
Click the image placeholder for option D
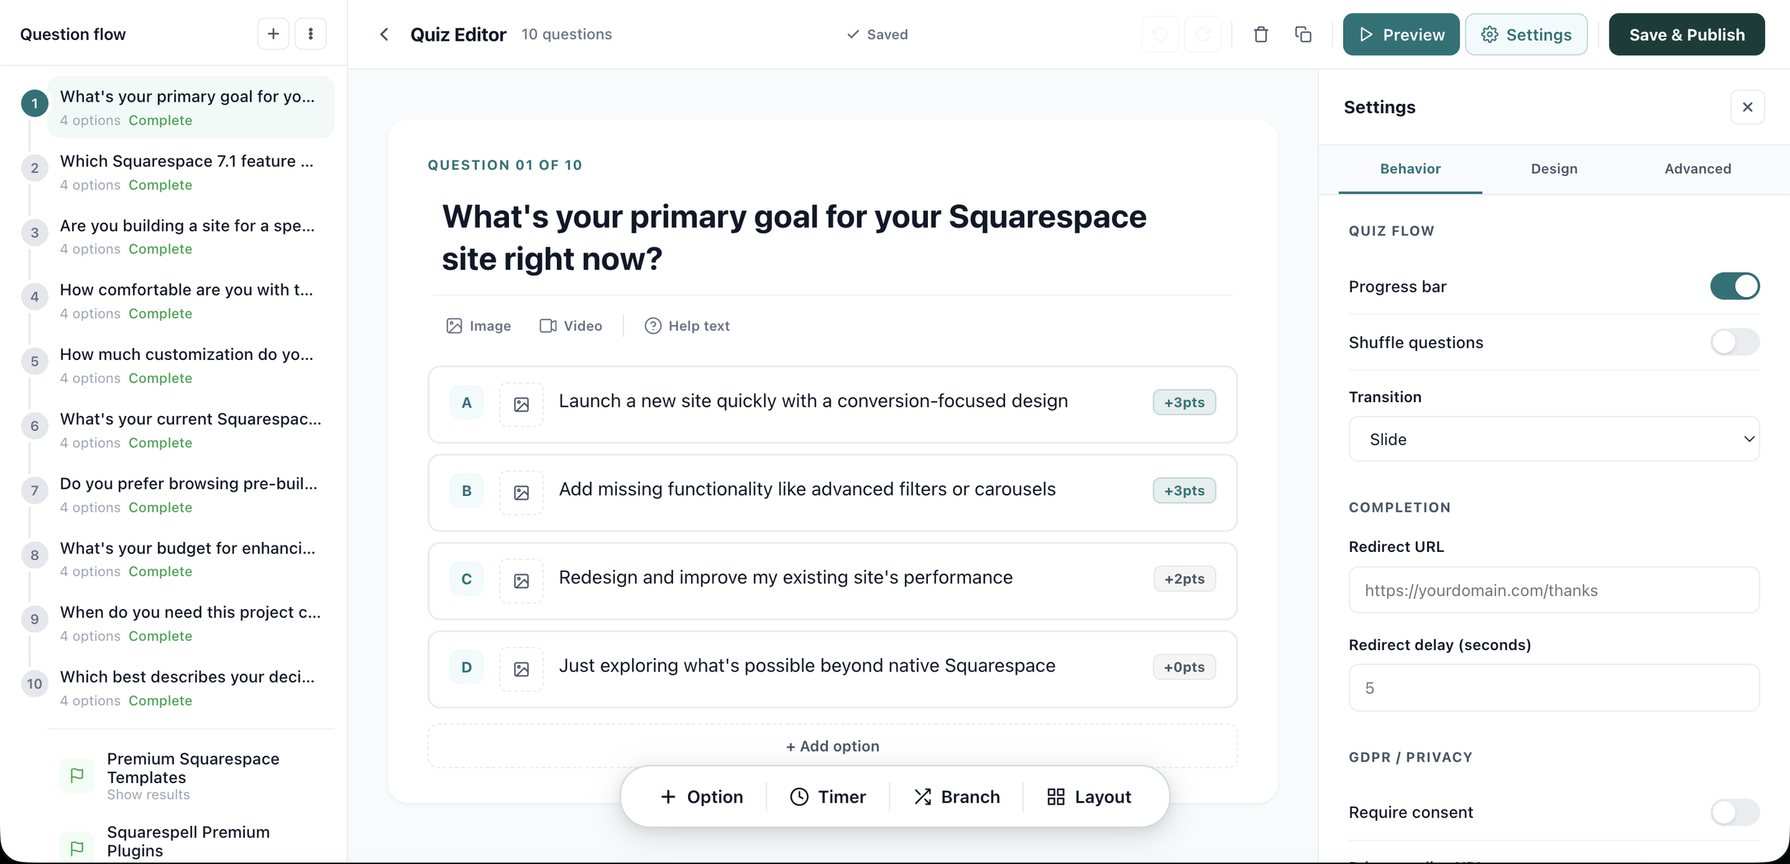click(x=521, y=669)
